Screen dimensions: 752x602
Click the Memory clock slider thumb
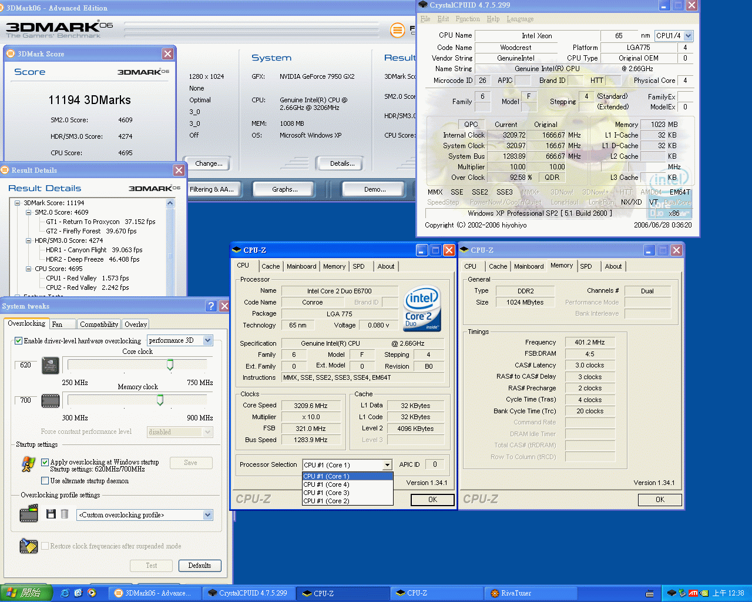pos(160,400)
